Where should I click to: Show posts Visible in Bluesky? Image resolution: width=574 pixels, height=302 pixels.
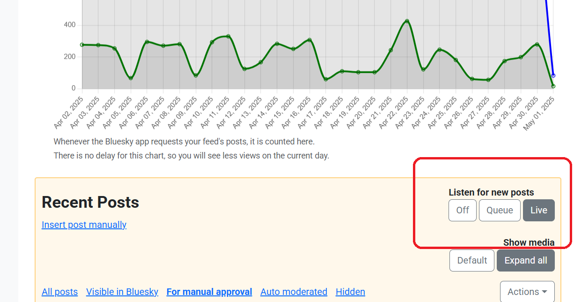tap(122, 292)
